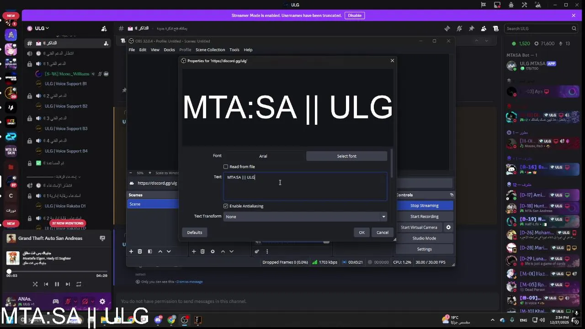
Task: Toggle shuffle in the music player
Action: point(35,284)
